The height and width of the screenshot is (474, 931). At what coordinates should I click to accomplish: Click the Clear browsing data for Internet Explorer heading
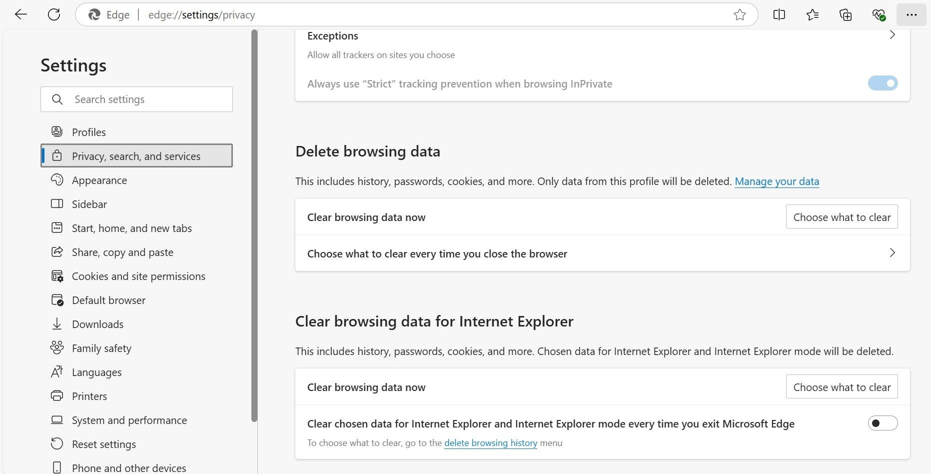434,321
